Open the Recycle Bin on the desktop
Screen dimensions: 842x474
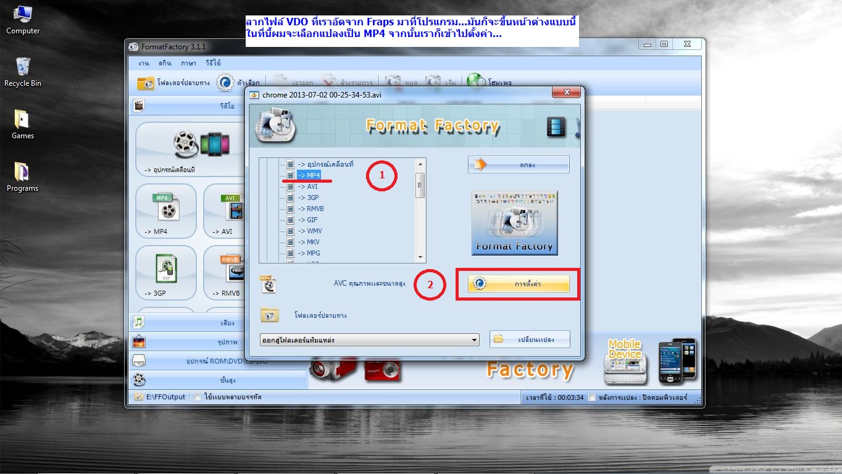tap(23, 72)
